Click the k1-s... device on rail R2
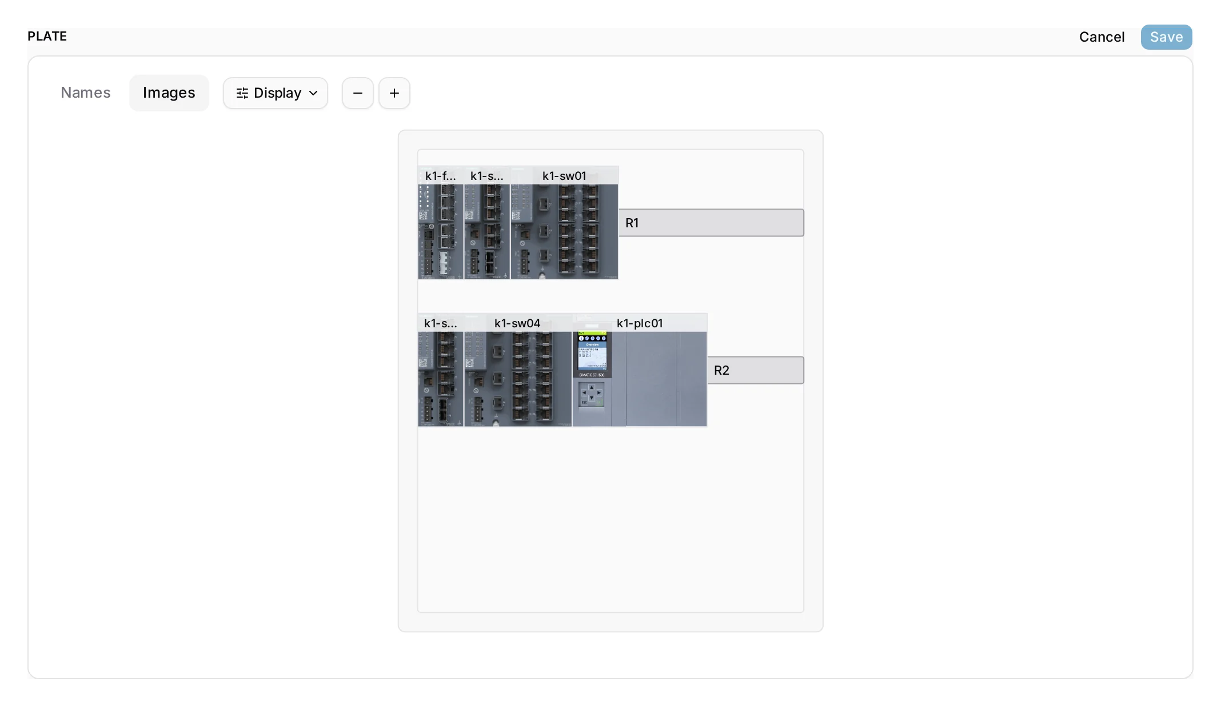1221x706 pixels. tap(441, 370)
